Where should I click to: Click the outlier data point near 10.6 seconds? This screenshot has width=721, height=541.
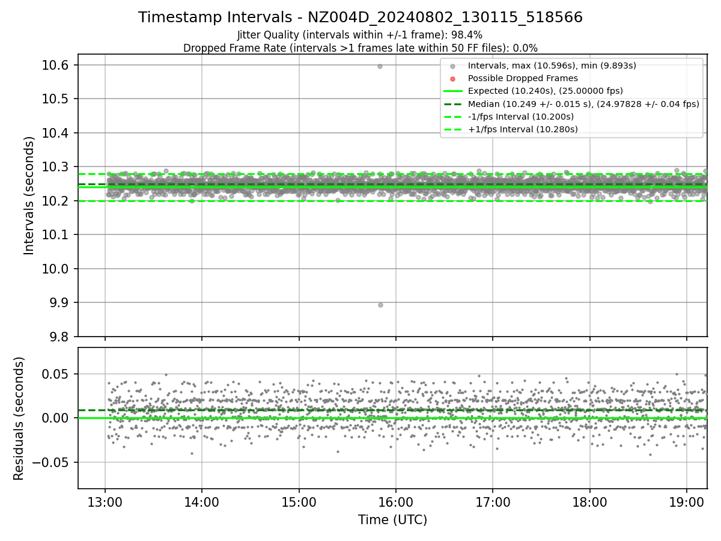tap(380, 66)
